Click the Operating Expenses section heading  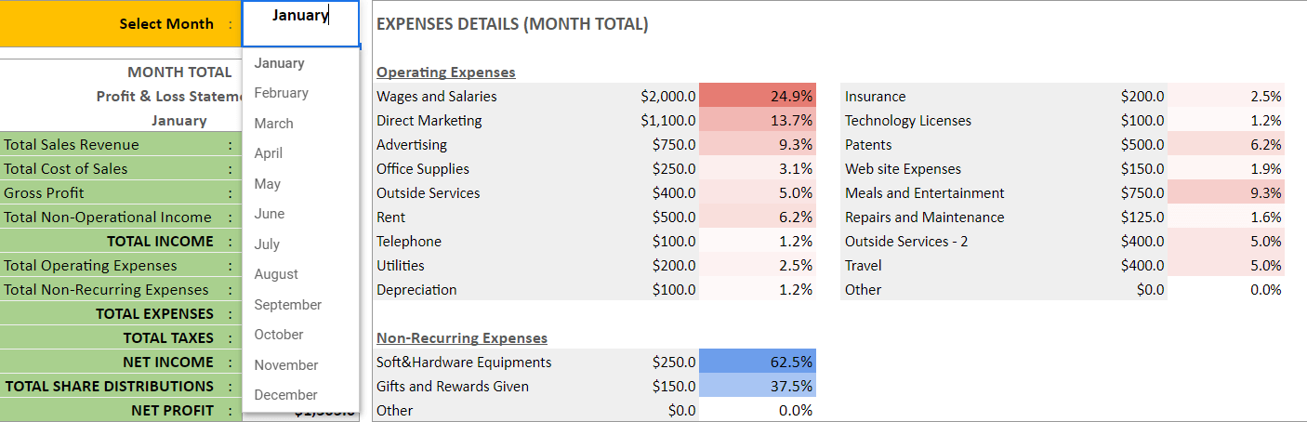[x=446, y=73]
